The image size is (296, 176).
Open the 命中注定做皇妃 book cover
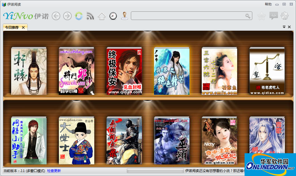tap(219, 140)
